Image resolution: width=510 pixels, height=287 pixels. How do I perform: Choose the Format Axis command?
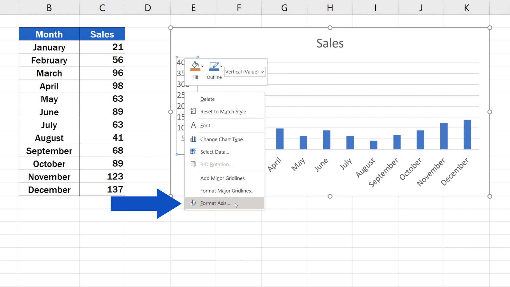(215, 203)
